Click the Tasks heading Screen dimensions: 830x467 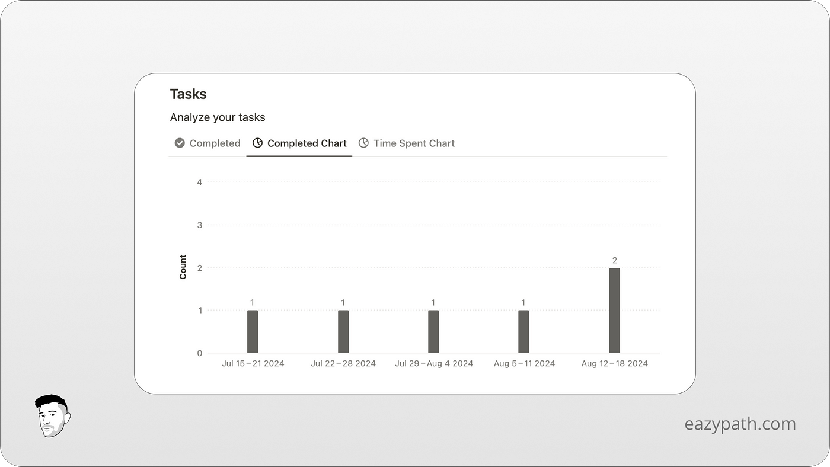pyautogui.click(x=188, y=94)
